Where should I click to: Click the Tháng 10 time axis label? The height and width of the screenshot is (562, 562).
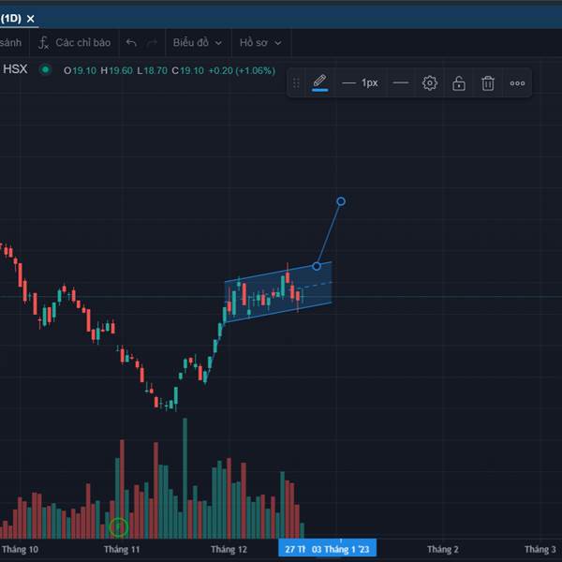[x=20, y=549]
